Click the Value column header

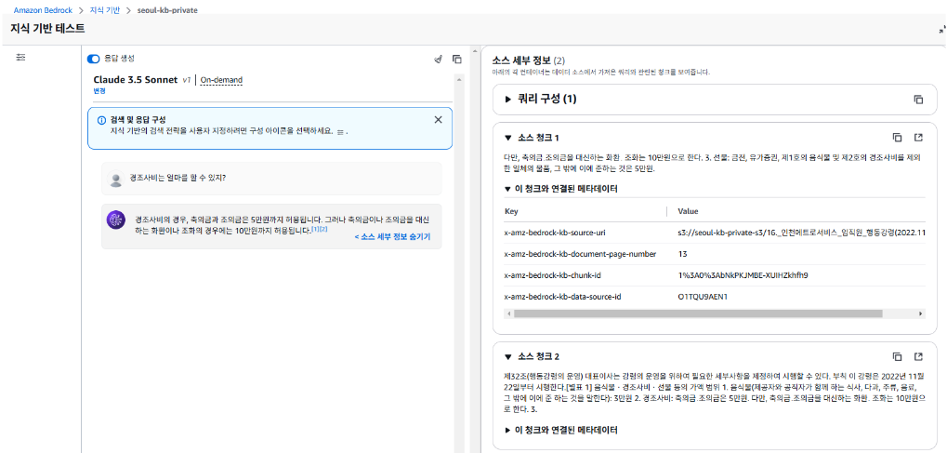coord(688,212)
